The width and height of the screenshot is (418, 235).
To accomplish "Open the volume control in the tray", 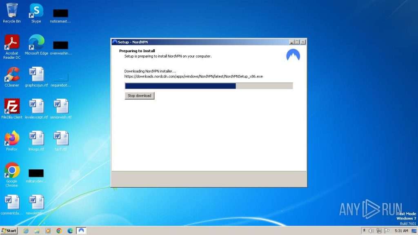I will tap(371, 231).
